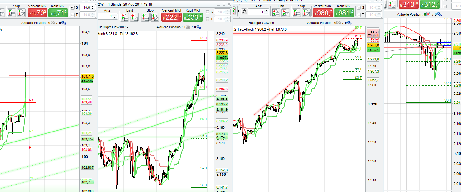Click the Limit order icon in the 1.980 panel

click(x=276, y=13)
